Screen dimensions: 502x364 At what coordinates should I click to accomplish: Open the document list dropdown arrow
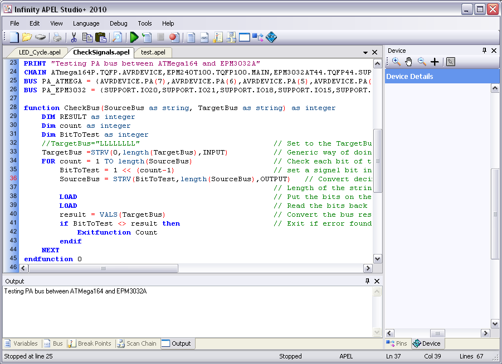tap(365, 52)
